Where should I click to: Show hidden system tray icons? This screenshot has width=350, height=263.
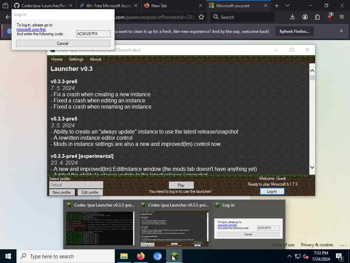coord(289,256)
